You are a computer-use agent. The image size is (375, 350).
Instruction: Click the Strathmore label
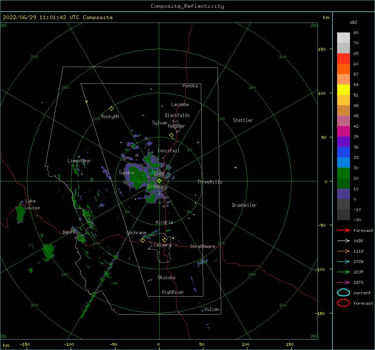[x=202, y=246]
